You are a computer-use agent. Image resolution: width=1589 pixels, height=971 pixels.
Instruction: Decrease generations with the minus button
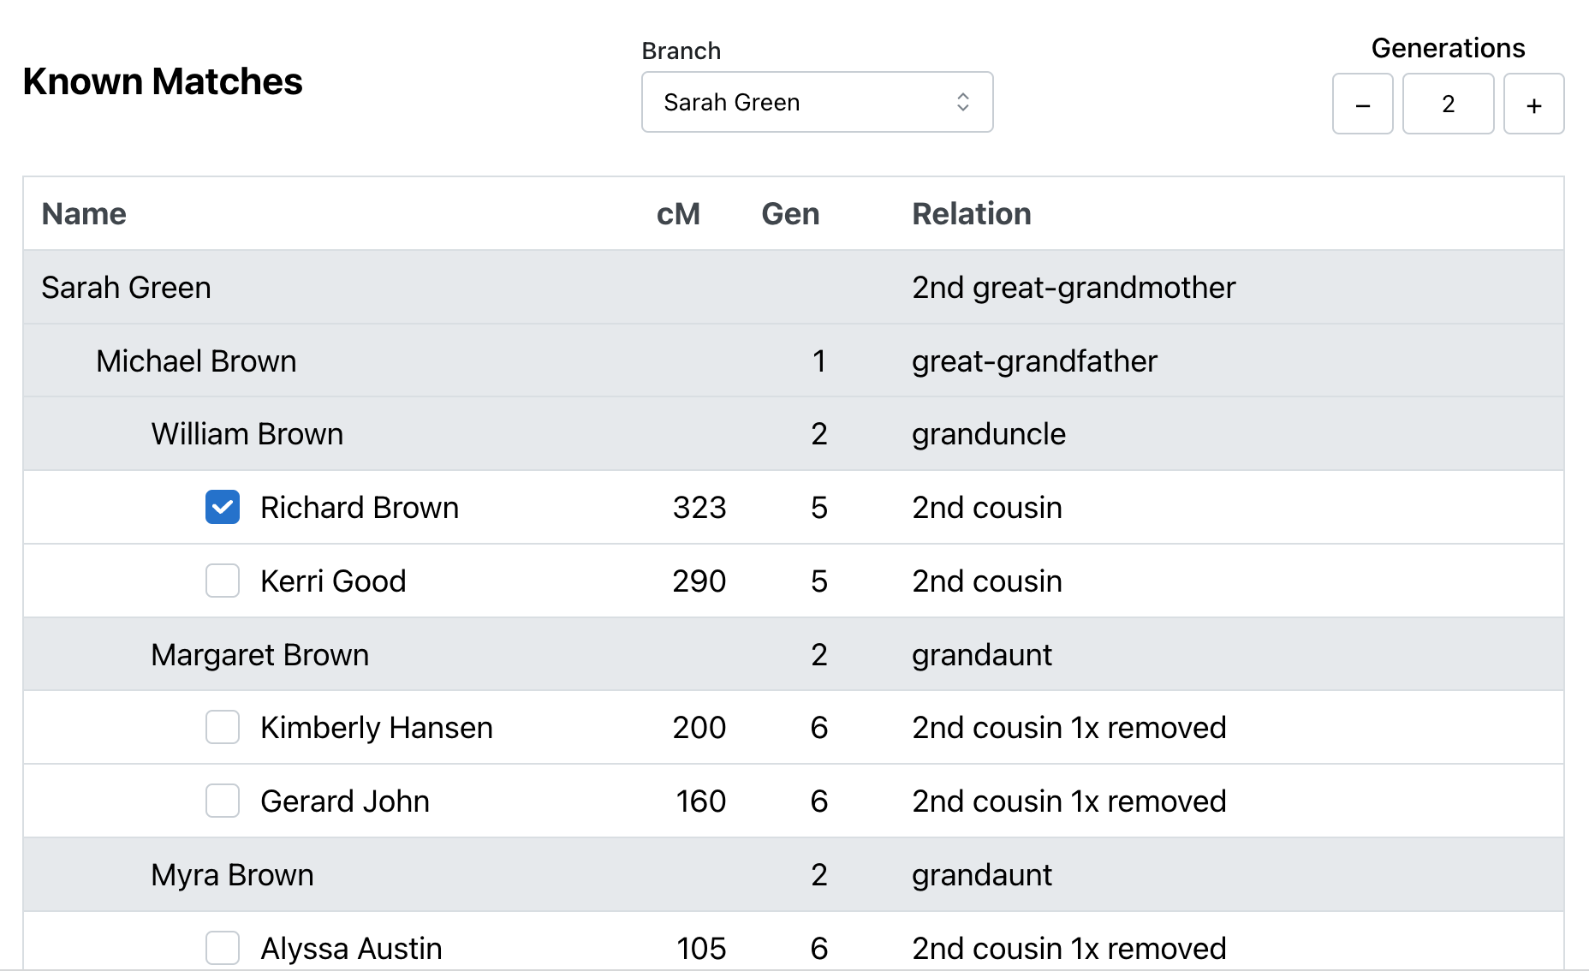point(1362,104)
